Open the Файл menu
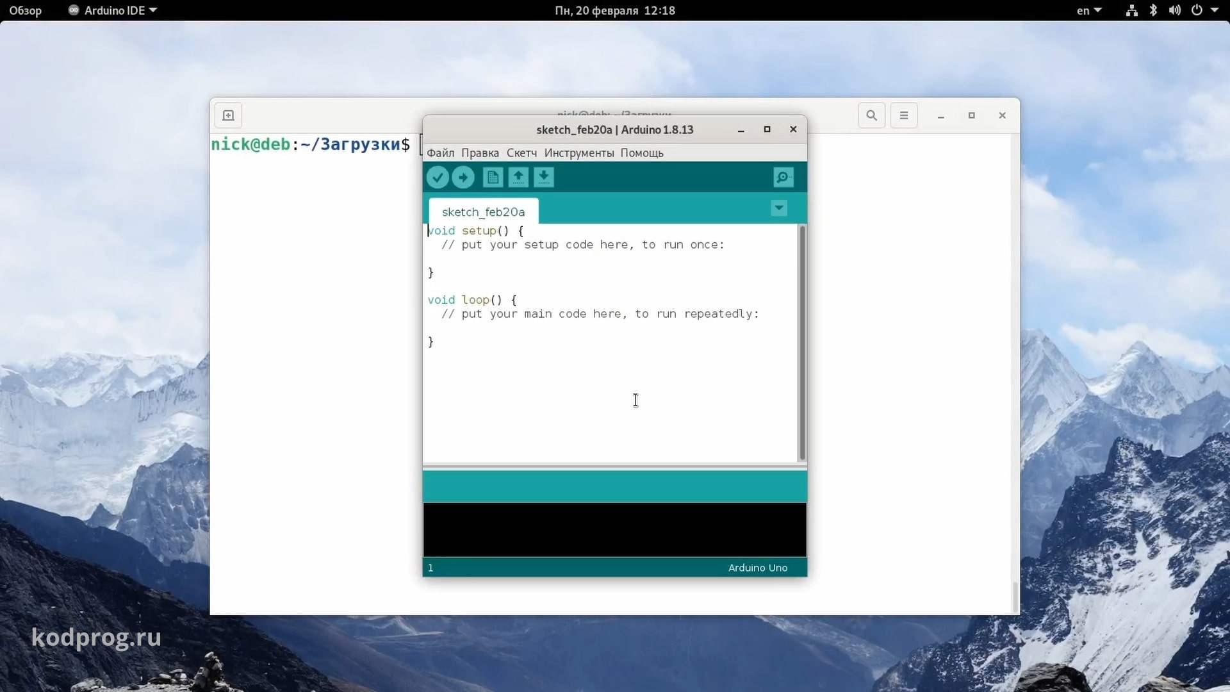The image size is (1230, 692). coord(441,152)
